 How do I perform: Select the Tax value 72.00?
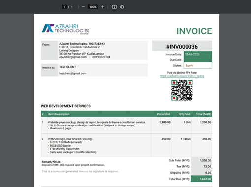click(x=207, y=167)
